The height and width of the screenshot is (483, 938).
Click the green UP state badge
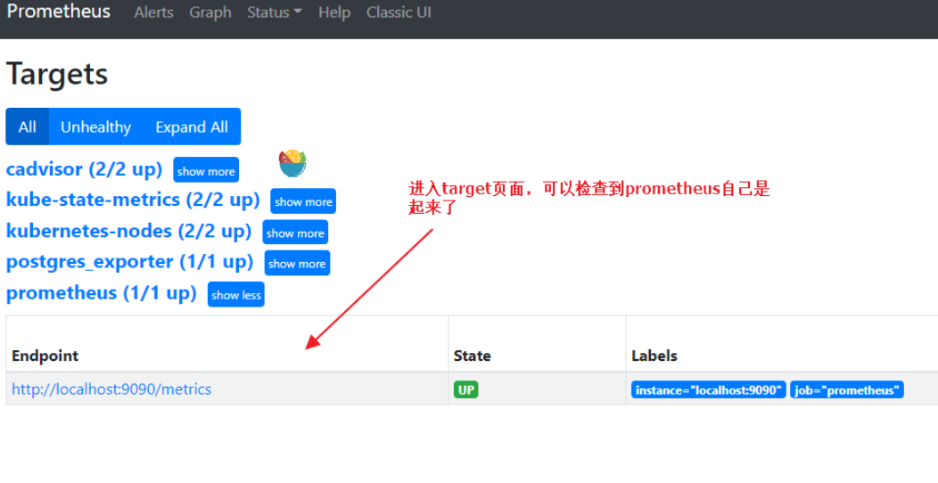click(x=466, y=389)
